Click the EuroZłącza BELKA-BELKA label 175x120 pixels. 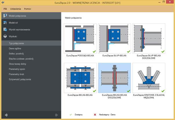tap(80, 95)
